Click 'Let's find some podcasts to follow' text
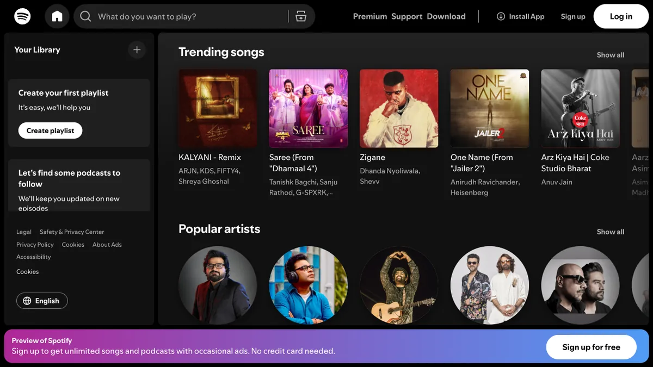The height and width of the screenshot is (367, 653). 70,178
